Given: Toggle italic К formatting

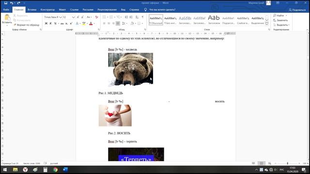Looking at the screenshot, I should [50, 24].
